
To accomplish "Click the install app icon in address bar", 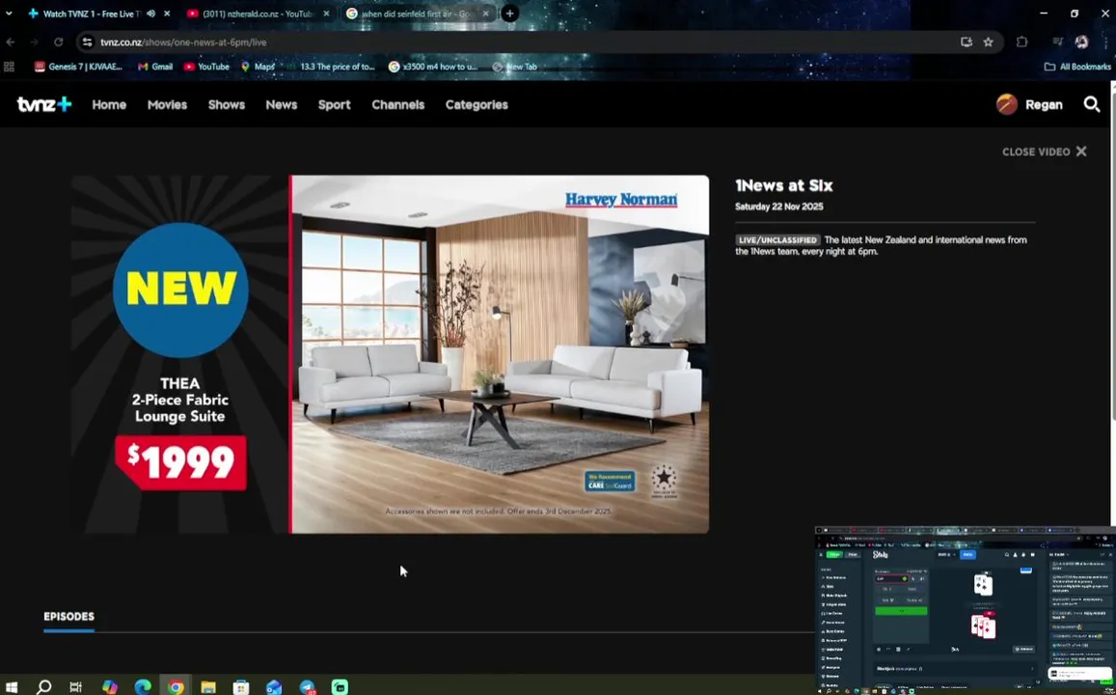I will tap(966, 42).
